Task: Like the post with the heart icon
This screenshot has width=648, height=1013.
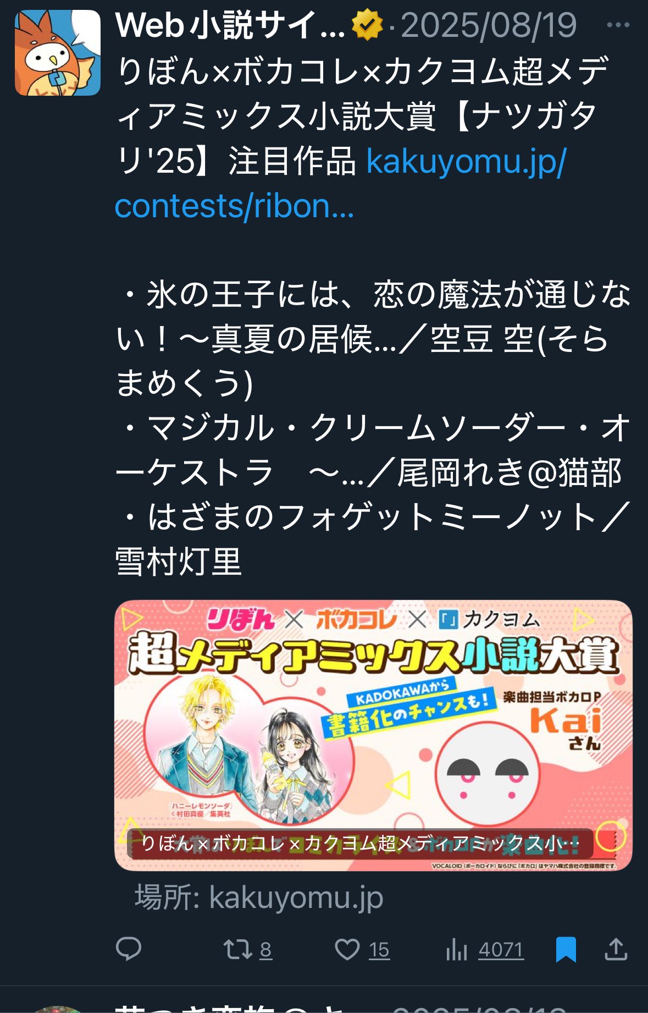Action: point(347,949)
